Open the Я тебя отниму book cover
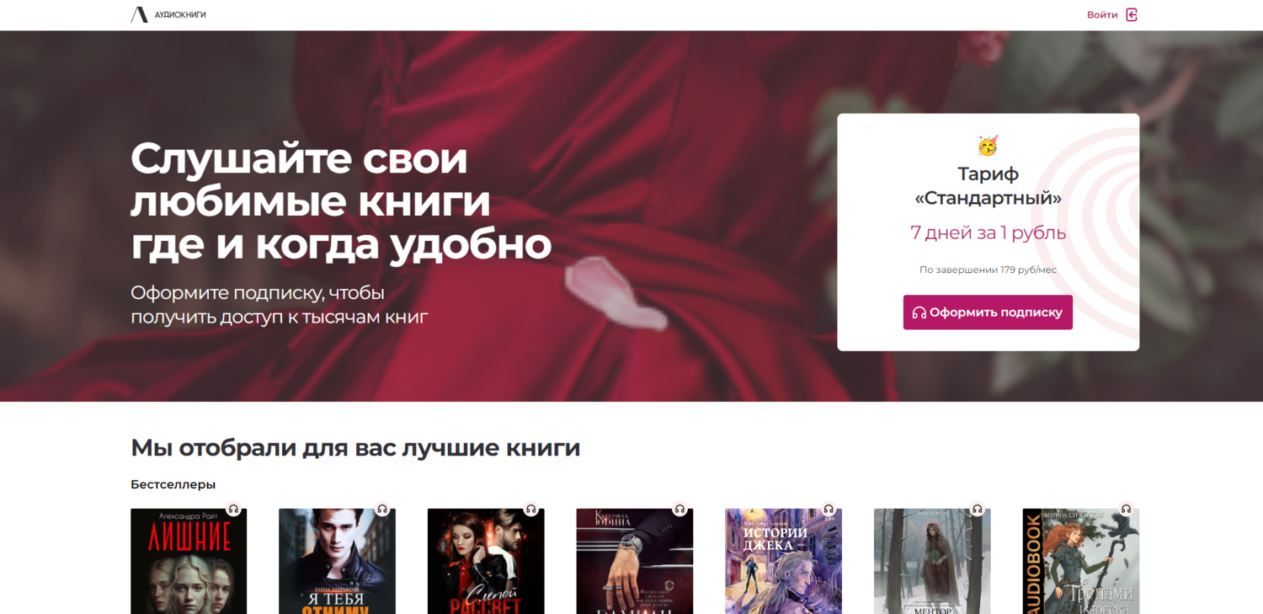 tap(337, 561)
